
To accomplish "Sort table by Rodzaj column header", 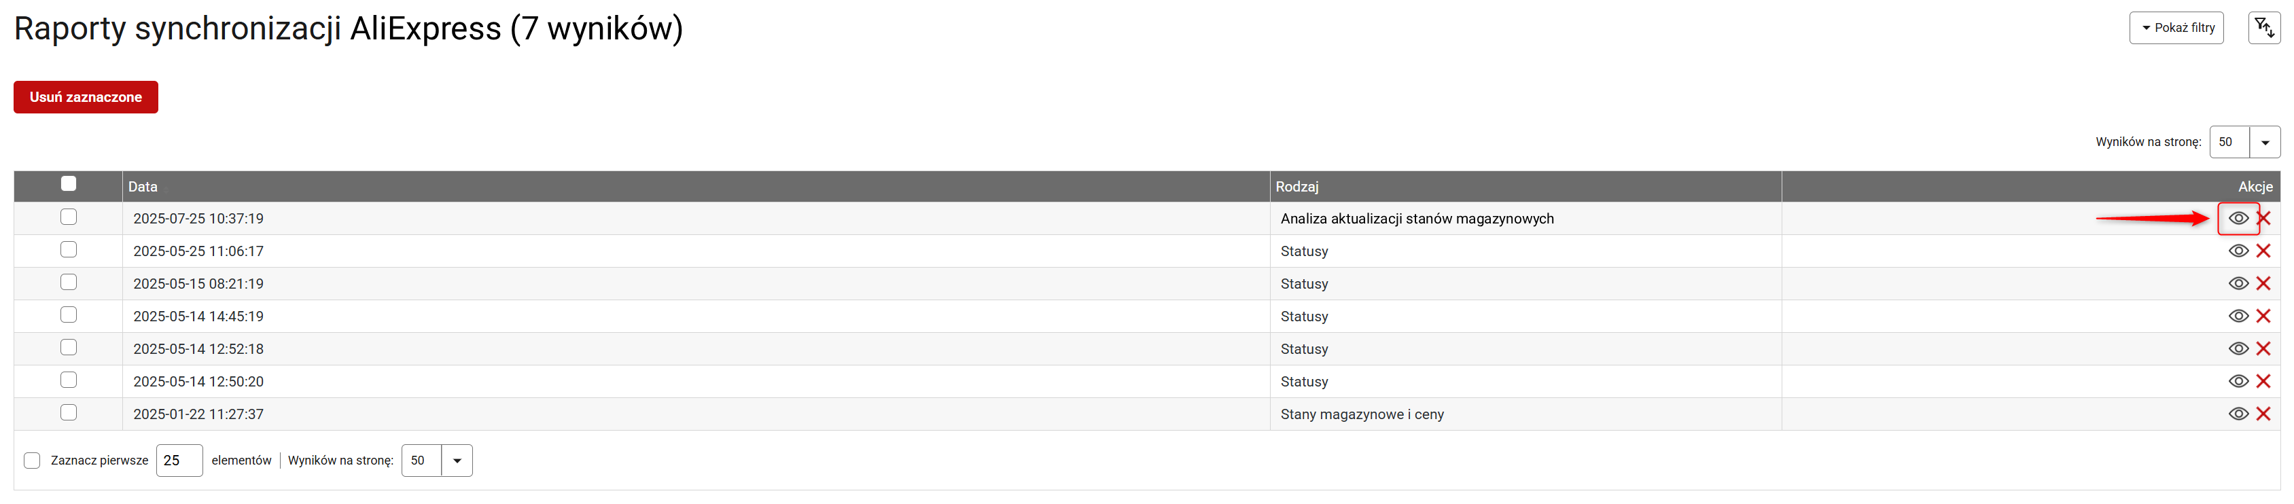I will click(1296, 187).
